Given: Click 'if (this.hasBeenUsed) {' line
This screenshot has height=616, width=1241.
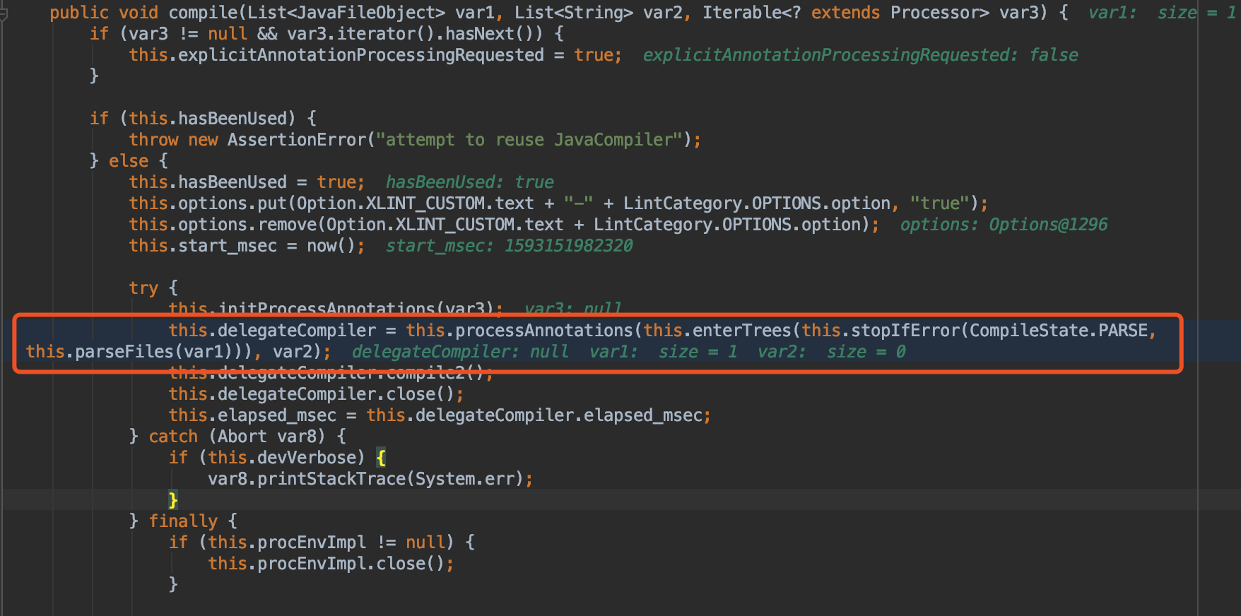Looking at the screenshot, I should (203, 119).
